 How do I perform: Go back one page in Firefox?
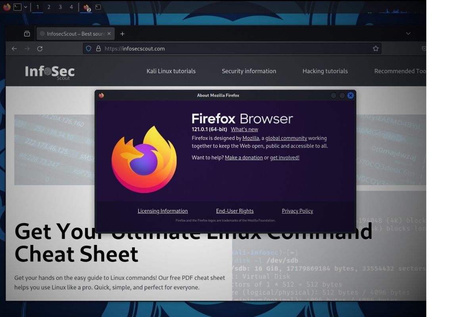(x=14, y=49)
